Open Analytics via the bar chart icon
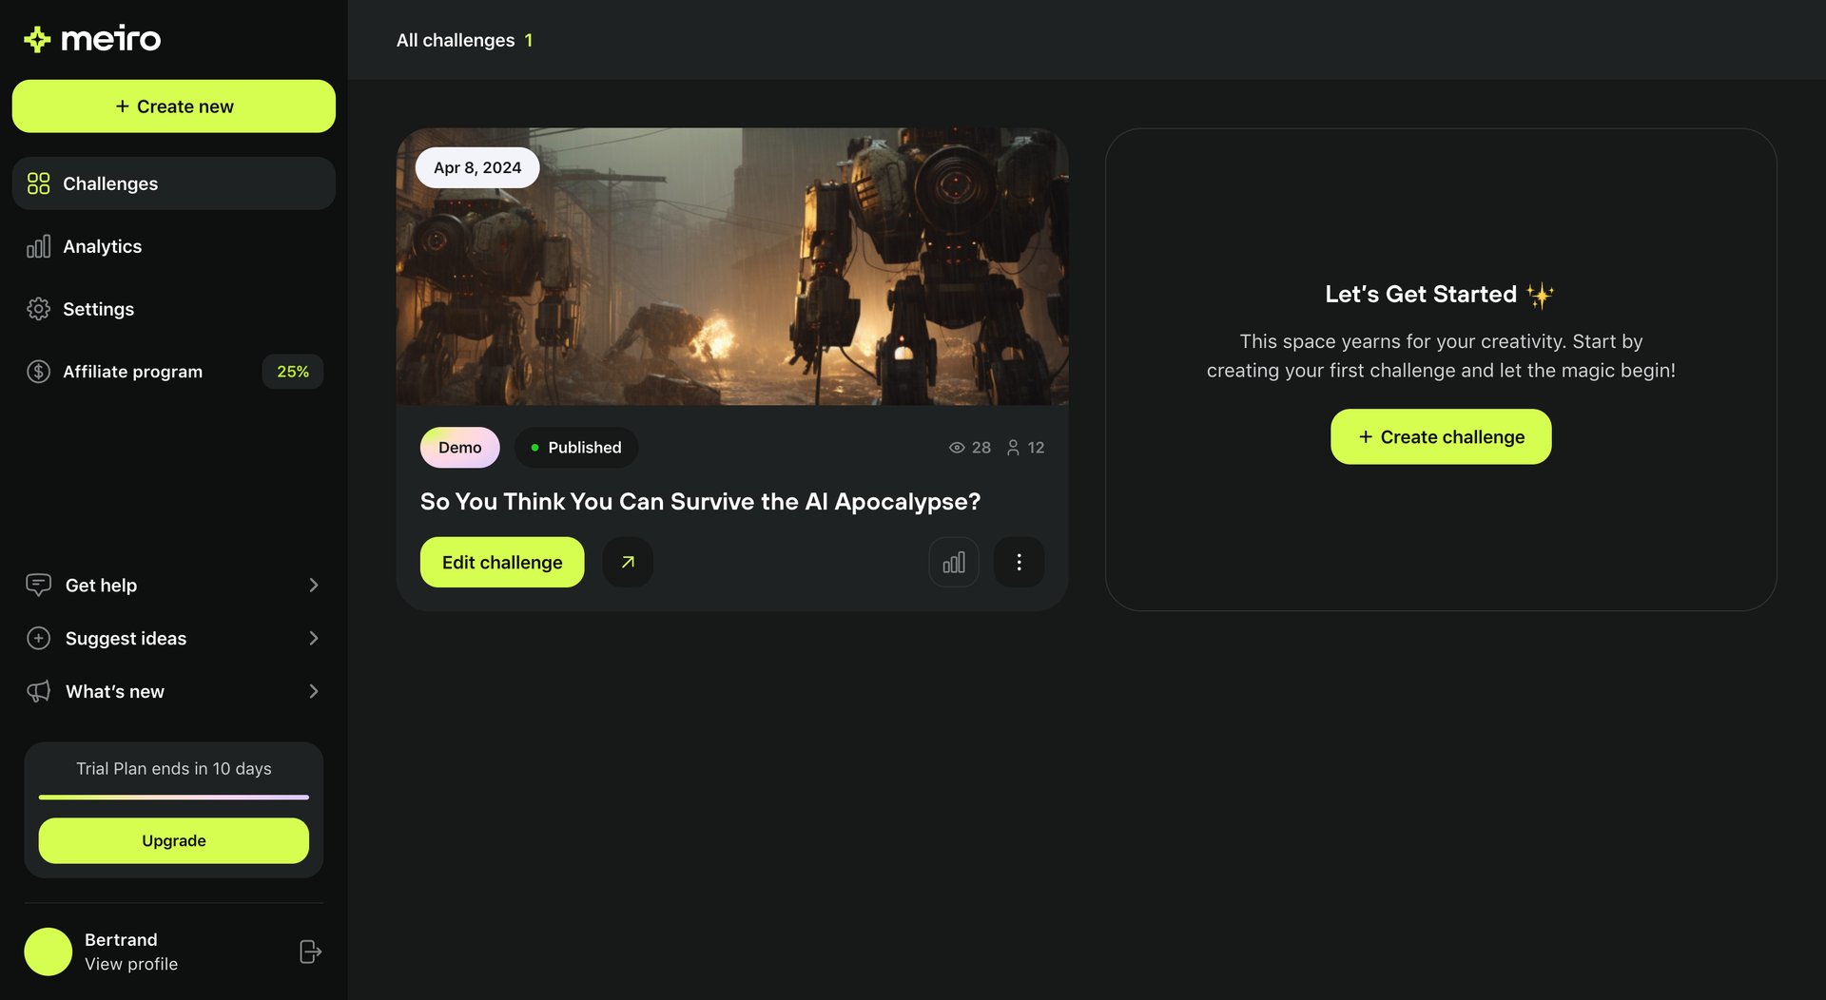 pos(38,245)
